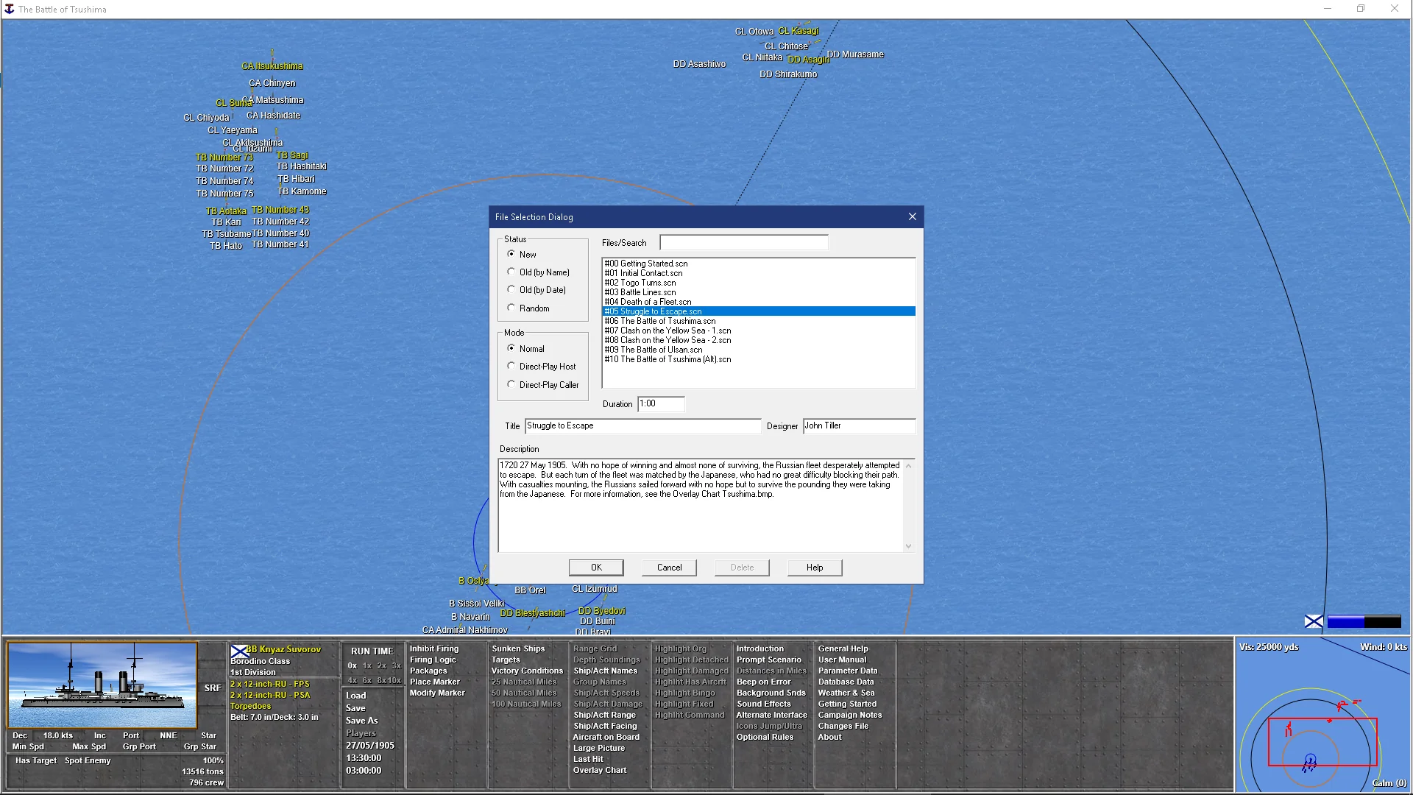Select the BB Orel ship marker on map
Image resolution: width=1413 pixels, height=795 pixels.
pos(530,590)
